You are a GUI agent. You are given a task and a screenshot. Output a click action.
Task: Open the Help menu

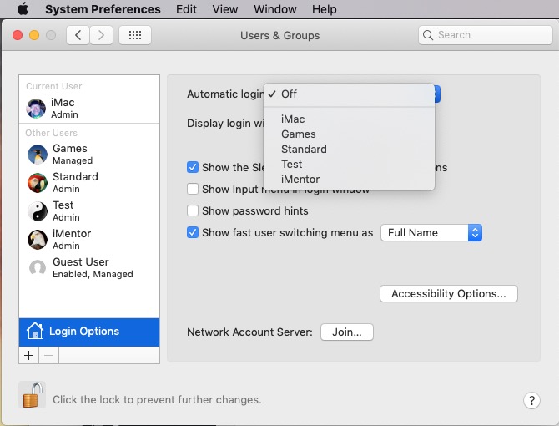[x=324, y=9]
